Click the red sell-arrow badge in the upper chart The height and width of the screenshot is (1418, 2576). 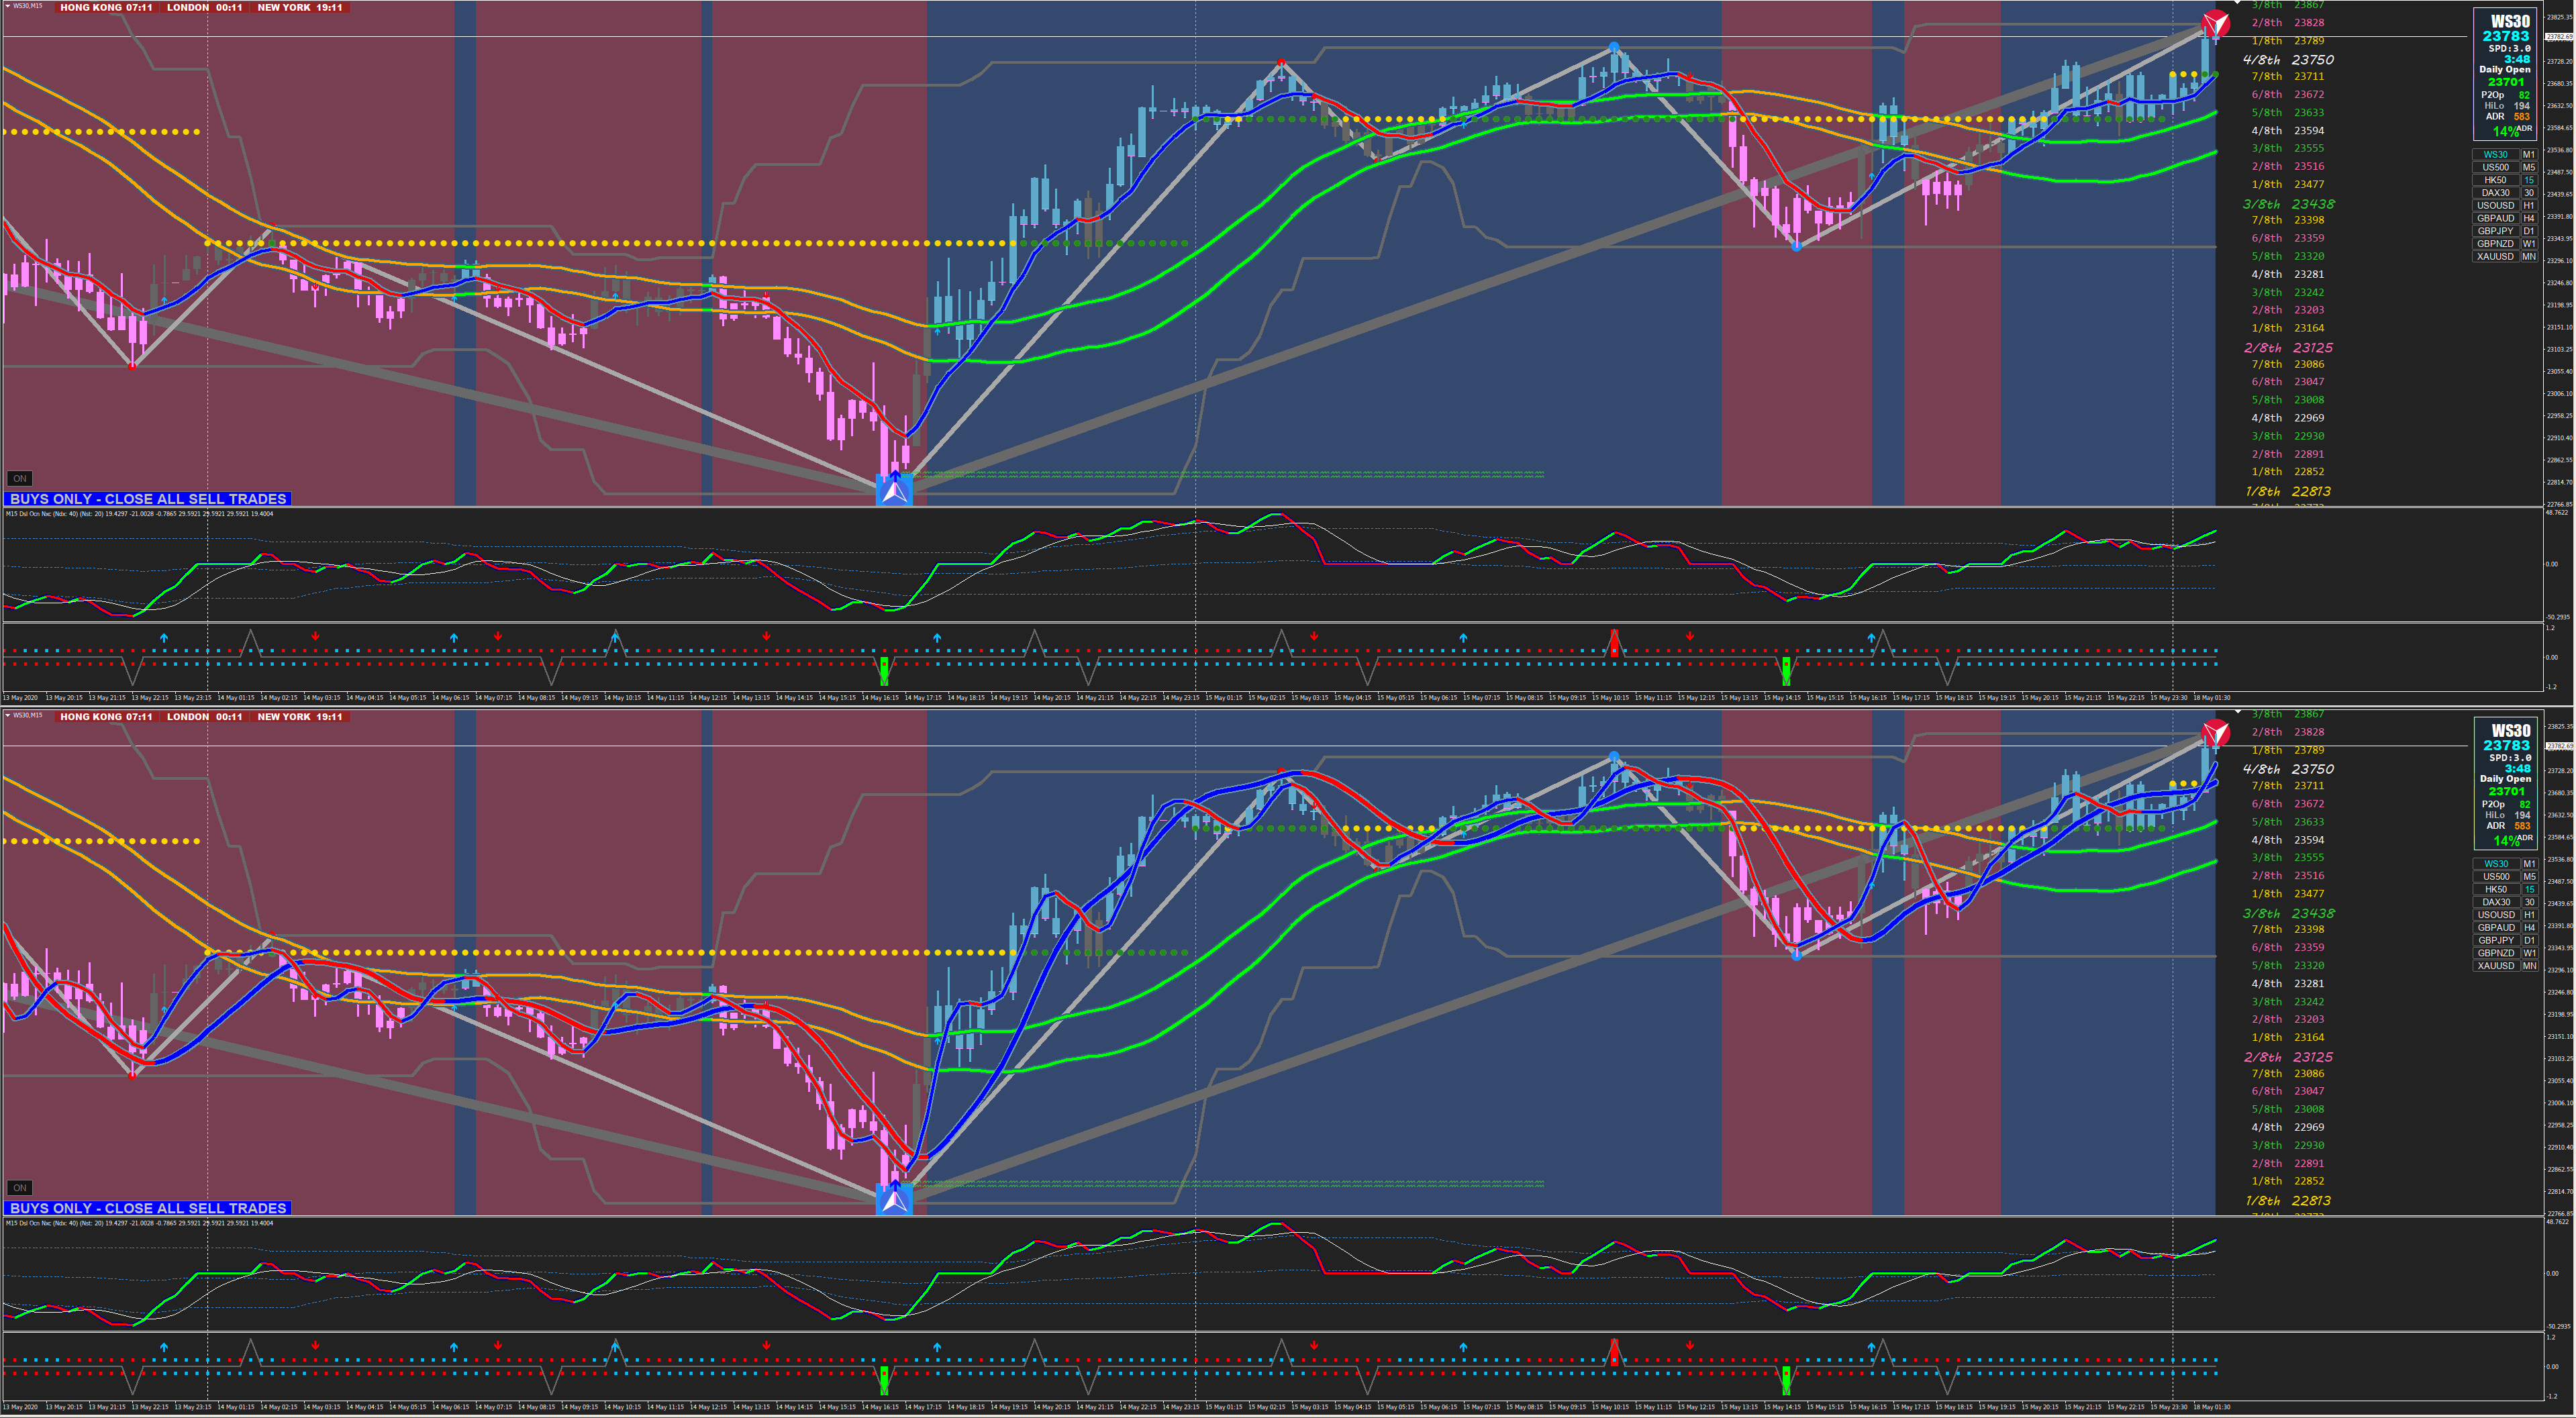[2215, 23]
